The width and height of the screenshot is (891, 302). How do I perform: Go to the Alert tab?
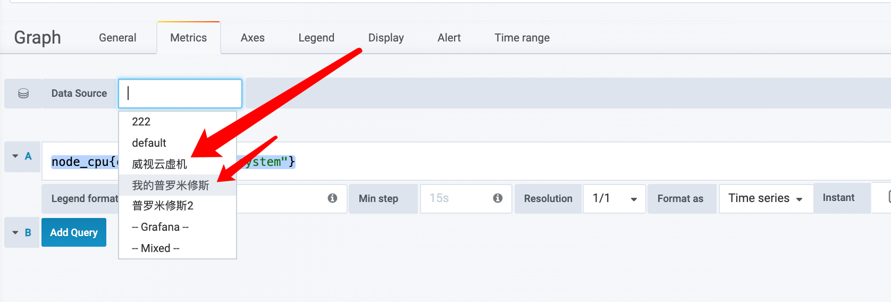(x=449, y=38)
